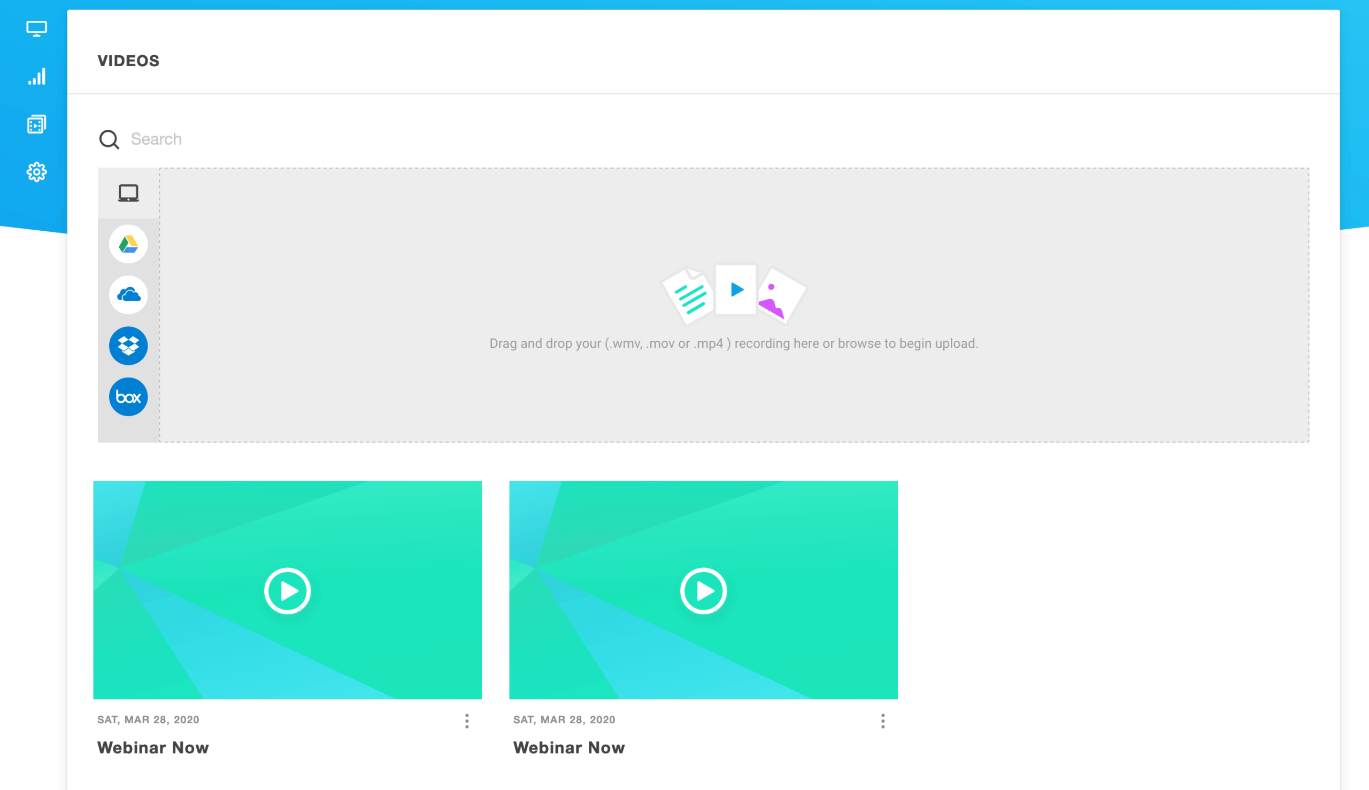Image resolution: width=1369 pixels, height=790 pixels.
Task: Play the second Webinar Now video
Action: coord(703,590)
